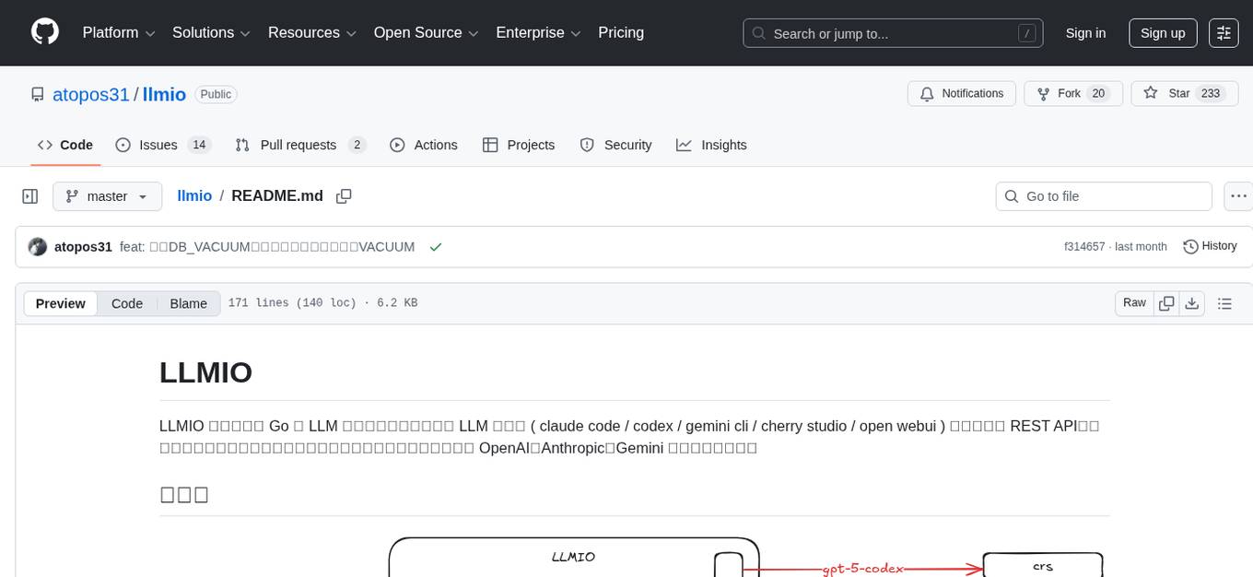Open the repository commit History
Screen dimensions: 1253x577
pos(1210,246)
